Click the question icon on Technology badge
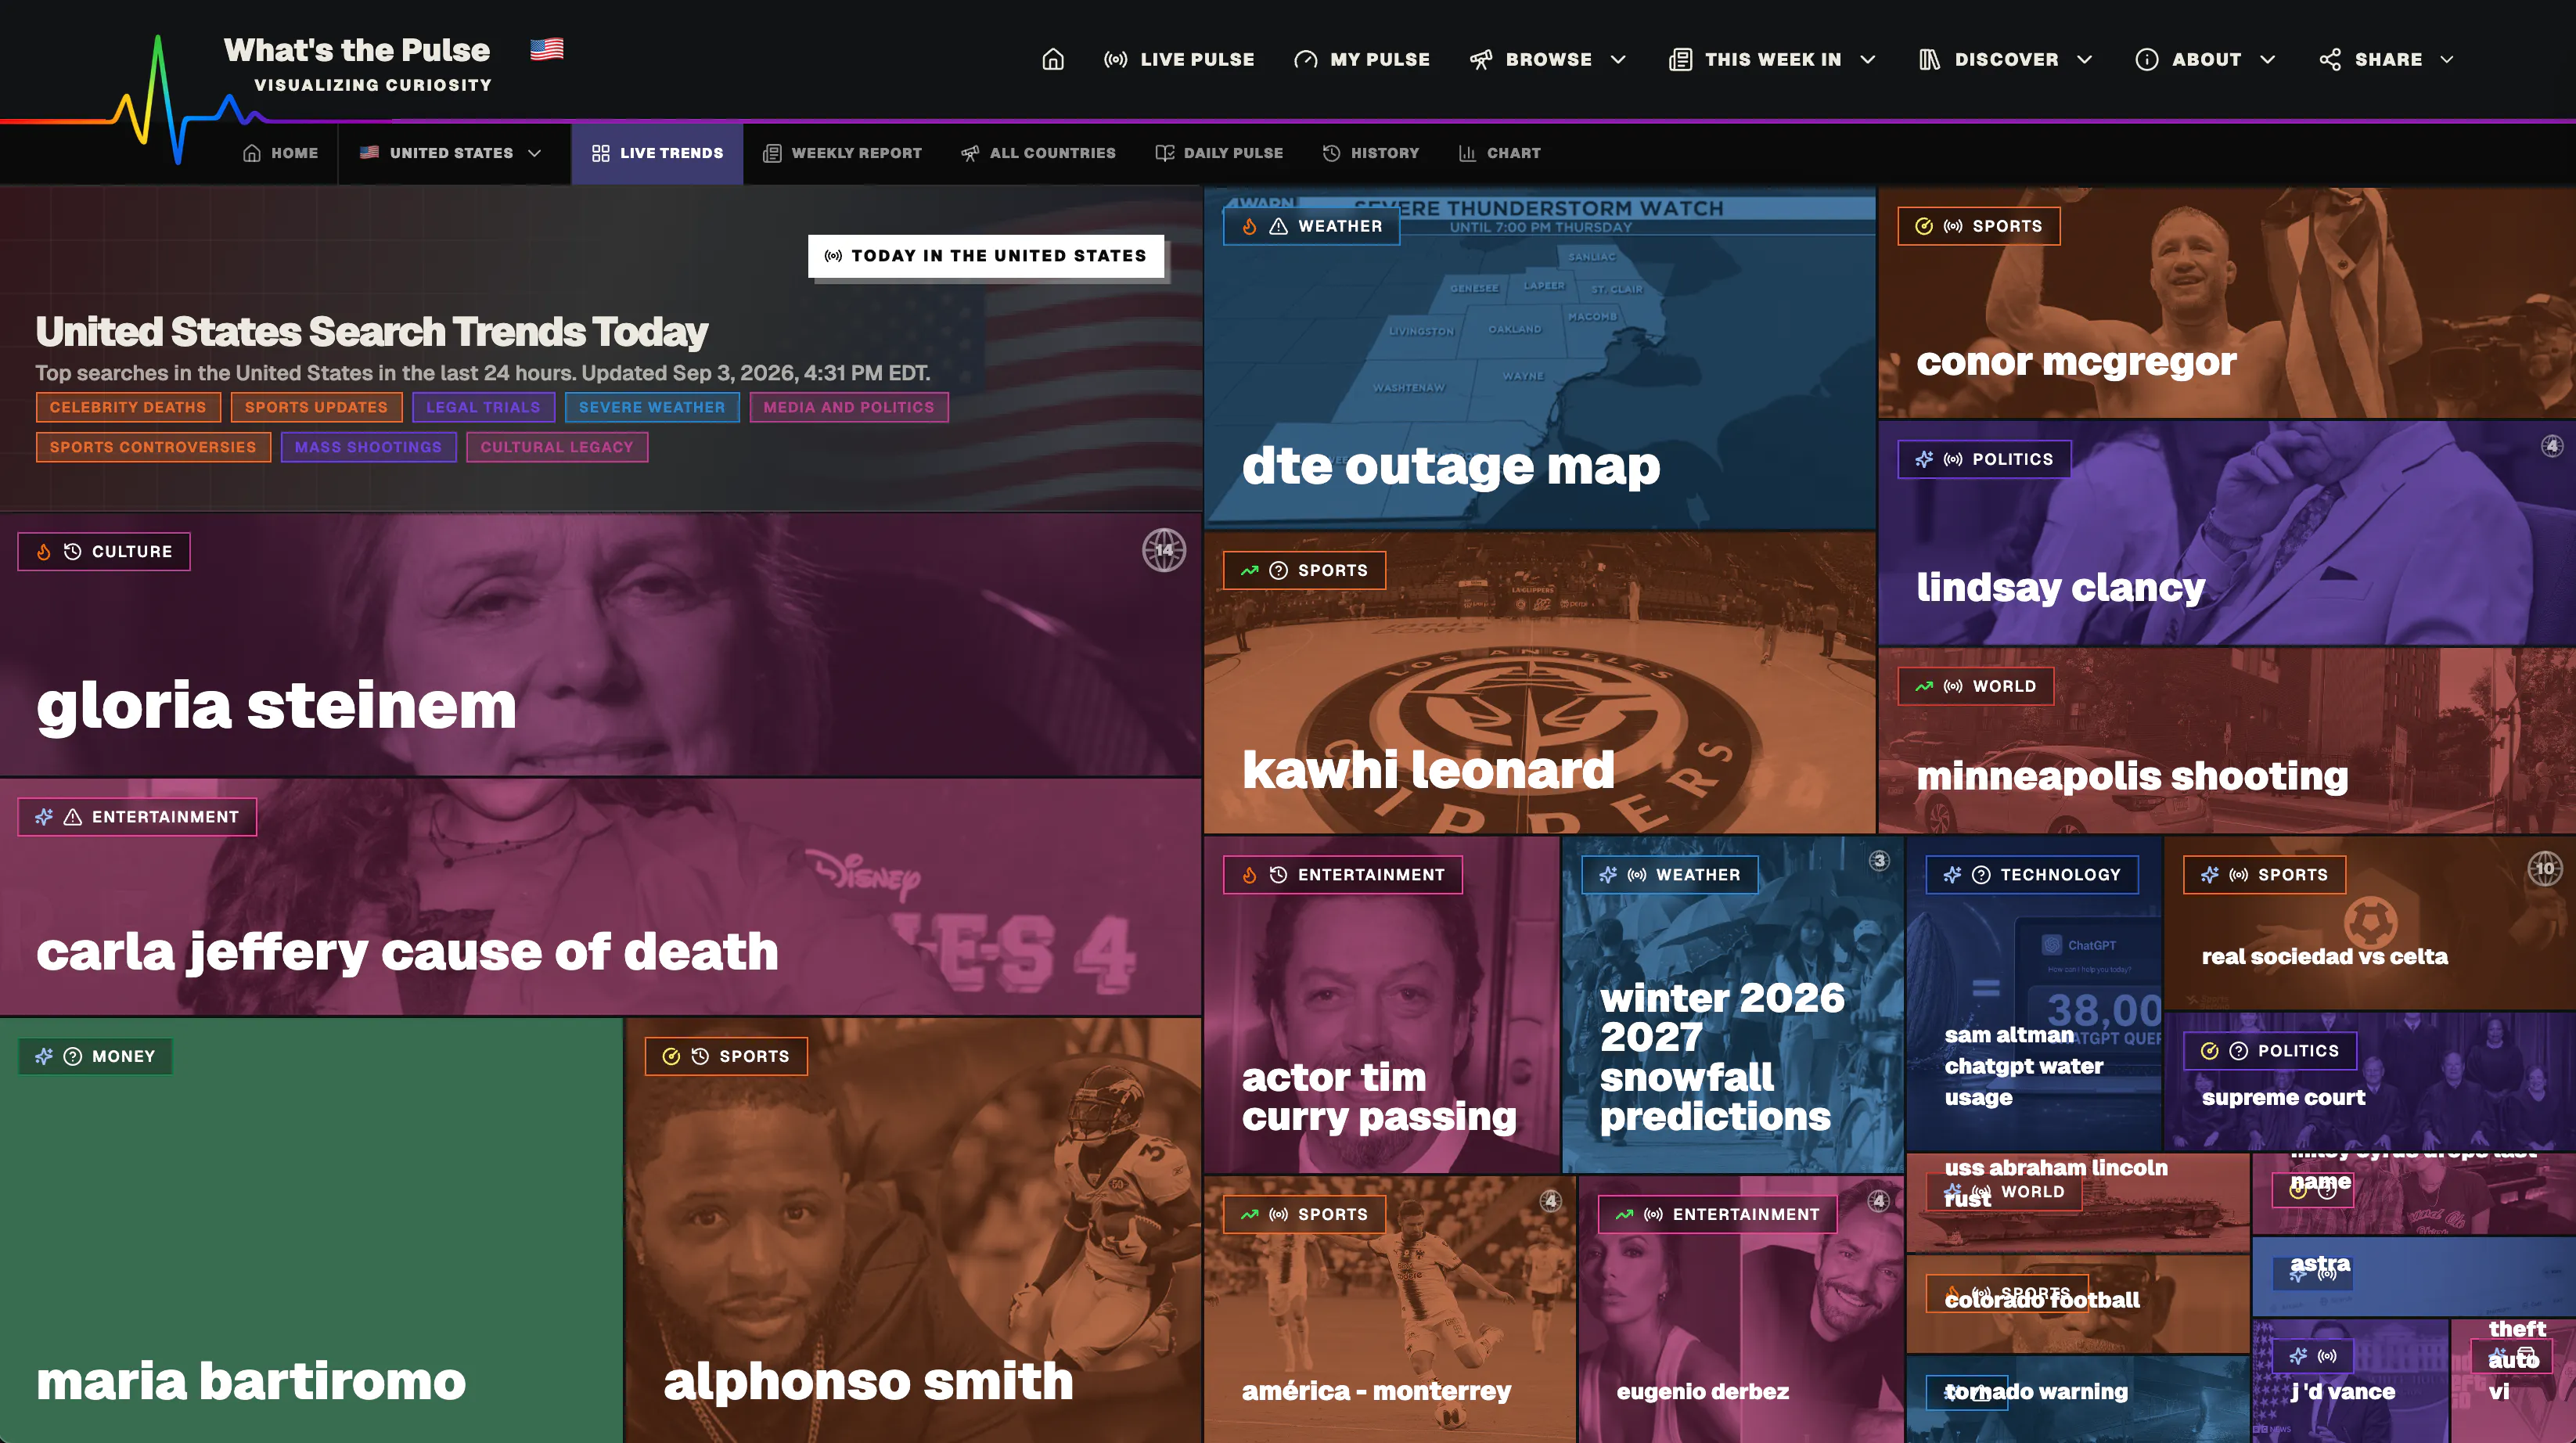 [x=1981, y=874]
